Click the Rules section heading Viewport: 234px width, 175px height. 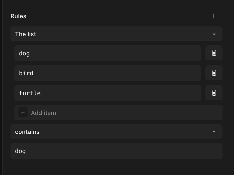point(18,16)
